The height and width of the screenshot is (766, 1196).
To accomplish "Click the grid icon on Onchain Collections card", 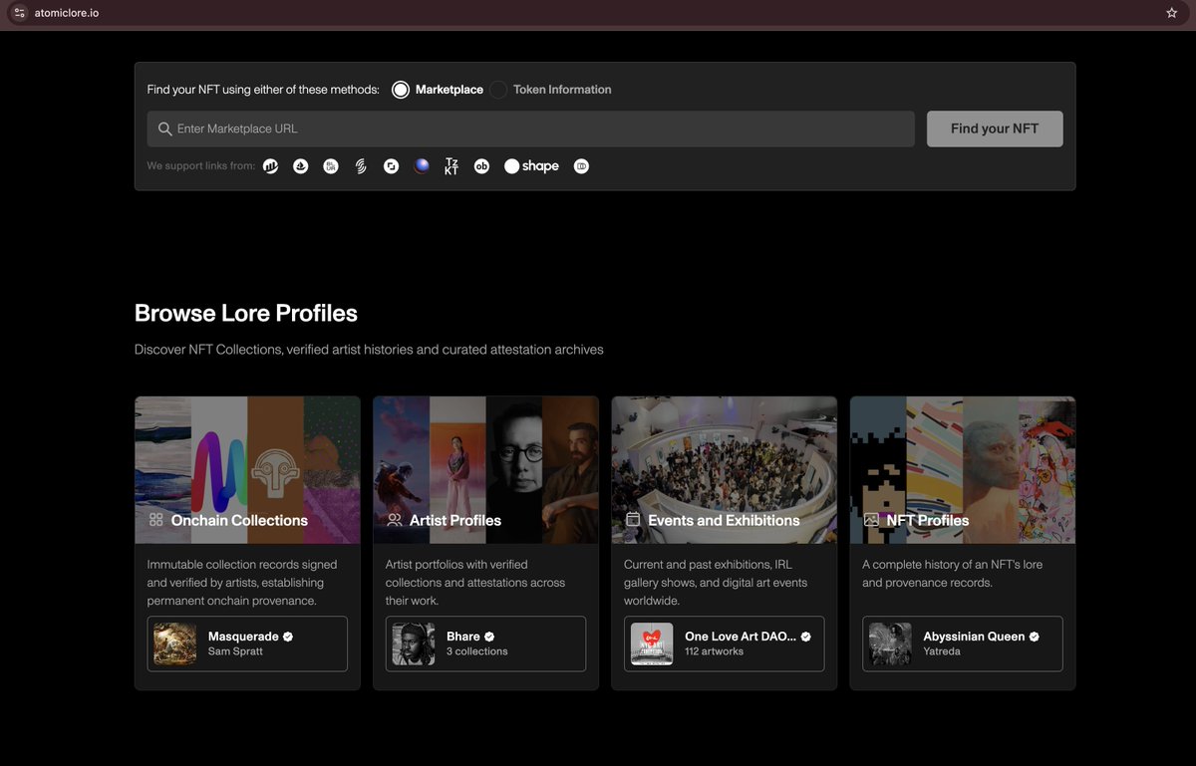I will pos(155,520).
